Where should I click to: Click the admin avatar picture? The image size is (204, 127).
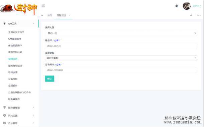tap(187, 6)
